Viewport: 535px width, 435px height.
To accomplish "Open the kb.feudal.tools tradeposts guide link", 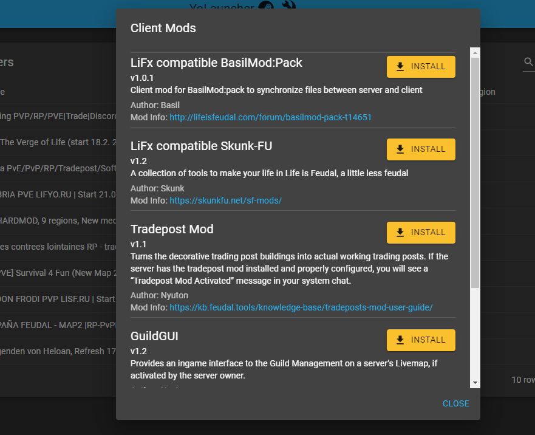I will [301, 307].
